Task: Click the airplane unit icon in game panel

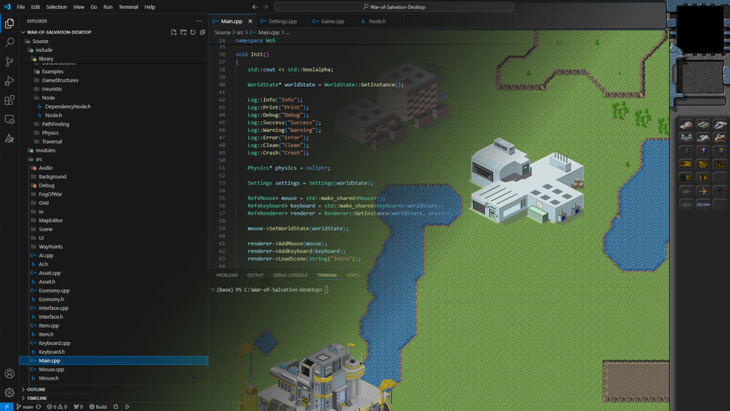Action: pyautogui.click(x=703, y=191)
